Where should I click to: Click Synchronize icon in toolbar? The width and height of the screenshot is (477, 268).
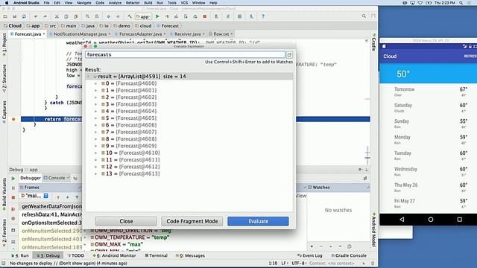pos(24,16)
